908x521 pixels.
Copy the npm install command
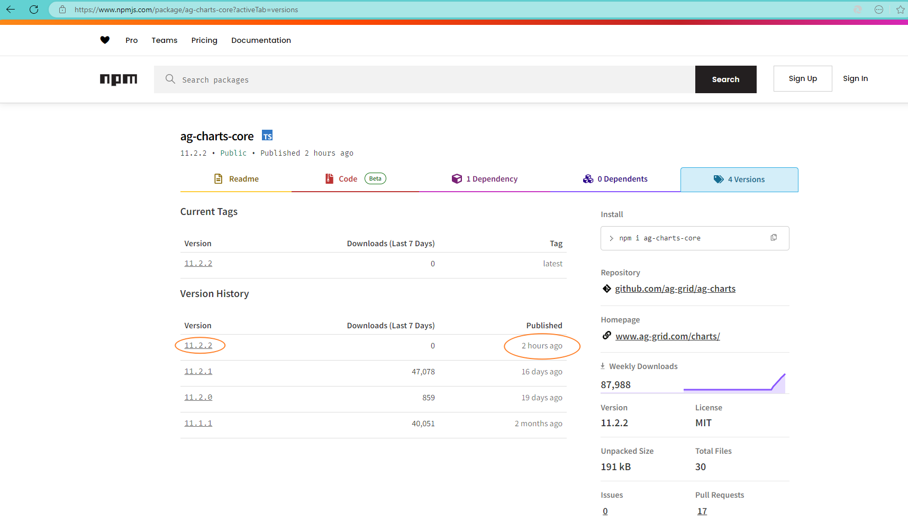pos(774,238)
